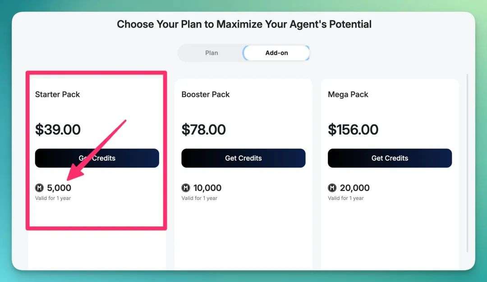Get Credits for the Mega Pack
The width and height of the screenshot is (487, 282).
[390, 158]
